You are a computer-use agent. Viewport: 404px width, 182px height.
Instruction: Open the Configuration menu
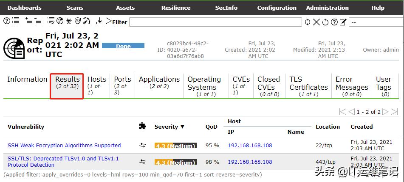[x=277, y=8]
